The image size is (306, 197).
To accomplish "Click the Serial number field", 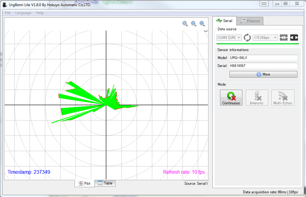I will [263, 66].
